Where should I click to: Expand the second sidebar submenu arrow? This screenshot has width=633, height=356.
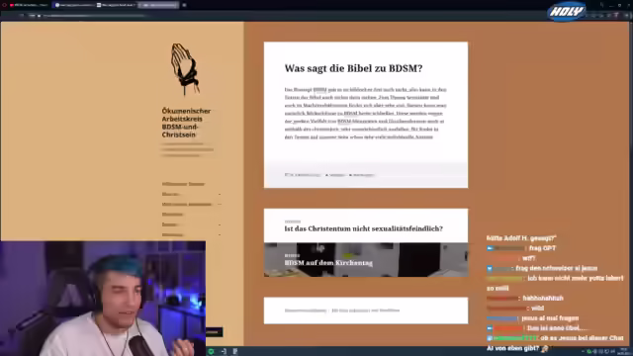220,205
